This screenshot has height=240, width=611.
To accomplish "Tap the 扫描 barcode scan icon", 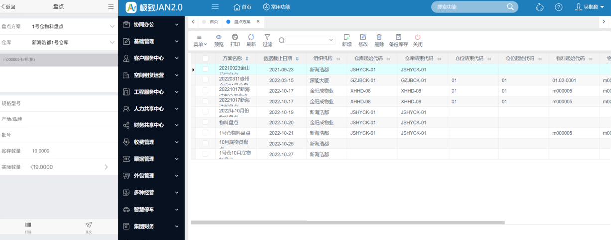I will 28,225.
